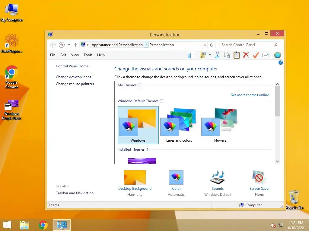The height and width of the screenshot is (231, 309).
Task: Click the blue shell icon in toolbar
Action: point(278,55)
